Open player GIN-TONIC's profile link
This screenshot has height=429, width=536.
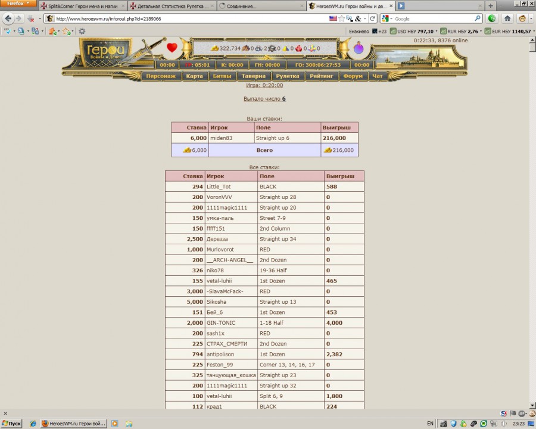point(220,323)
